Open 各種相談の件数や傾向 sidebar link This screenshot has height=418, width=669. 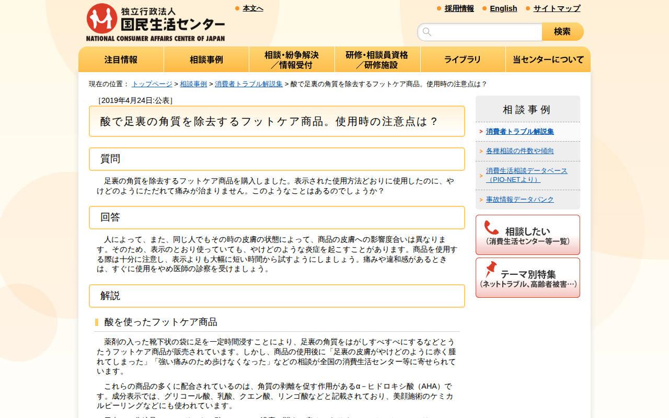520,151
